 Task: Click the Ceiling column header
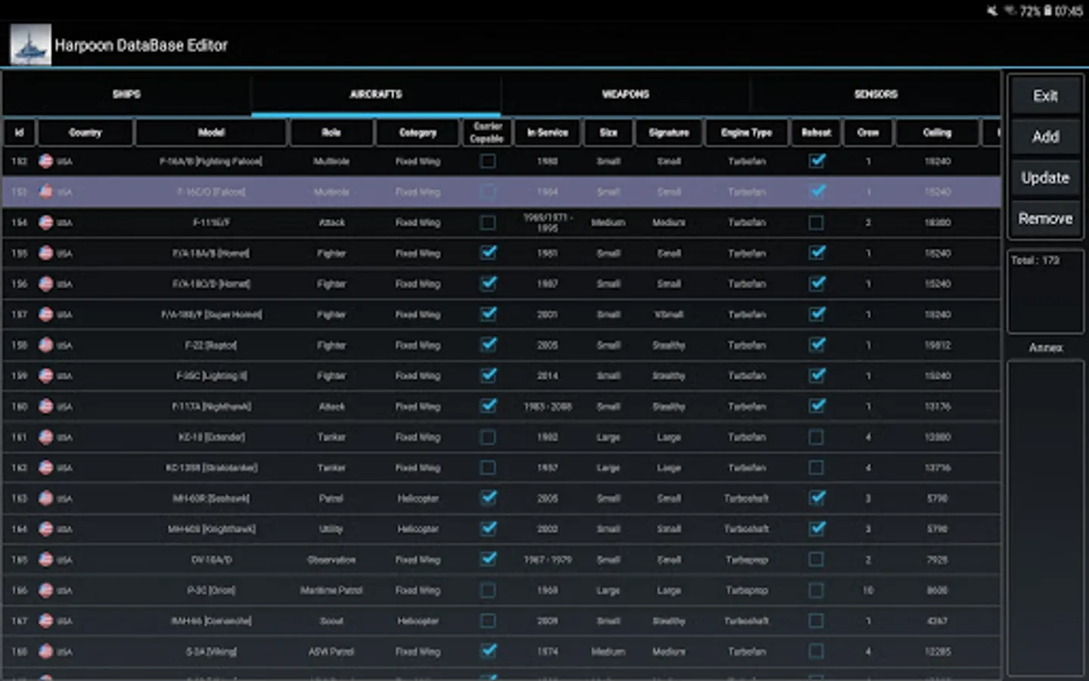(x=937, y=132)
